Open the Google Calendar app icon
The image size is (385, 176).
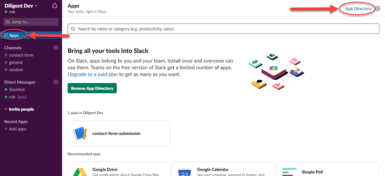click(x=184, y=172)
